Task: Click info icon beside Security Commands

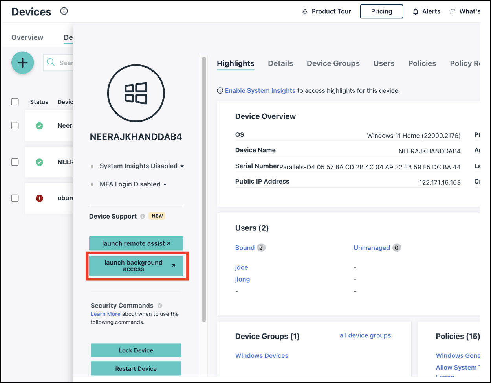Action: (x=160, y=306)
